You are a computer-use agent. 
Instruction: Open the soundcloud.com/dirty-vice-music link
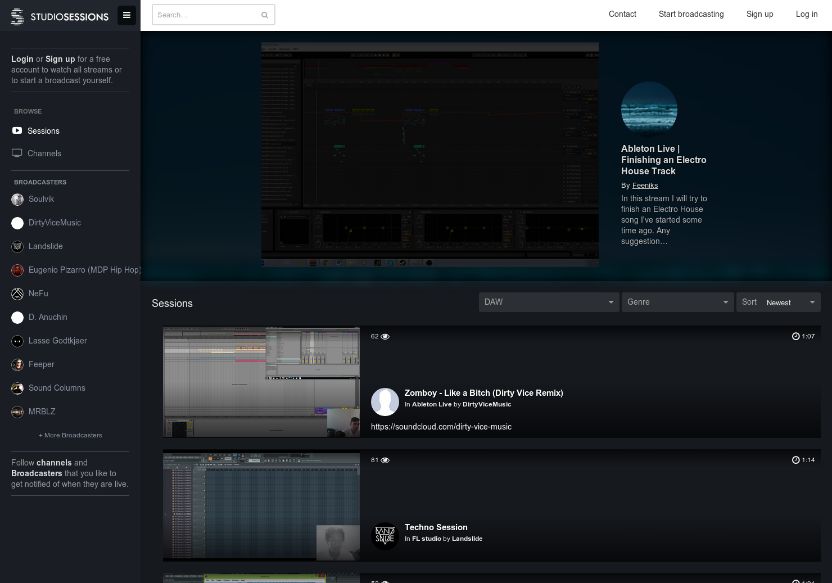tap(441, 427)
